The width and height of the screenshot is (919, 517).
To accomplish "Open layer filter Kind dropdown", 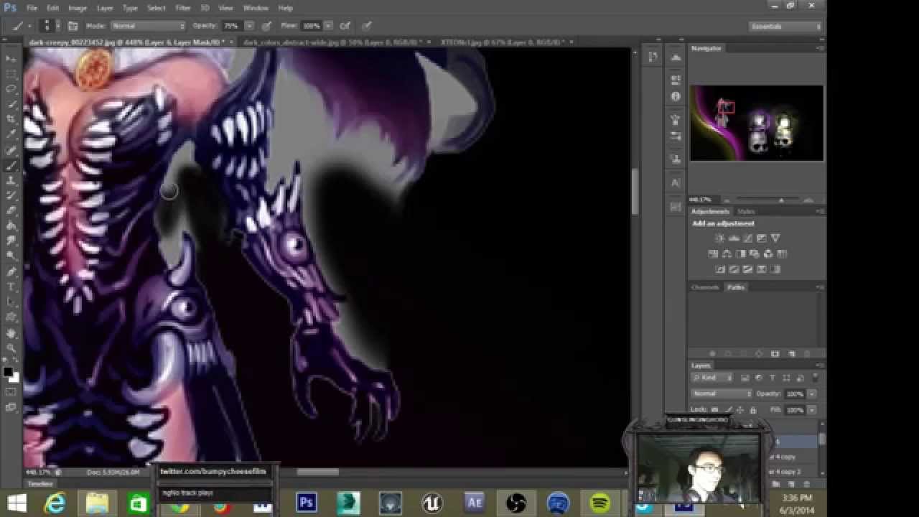I will 713,378.
